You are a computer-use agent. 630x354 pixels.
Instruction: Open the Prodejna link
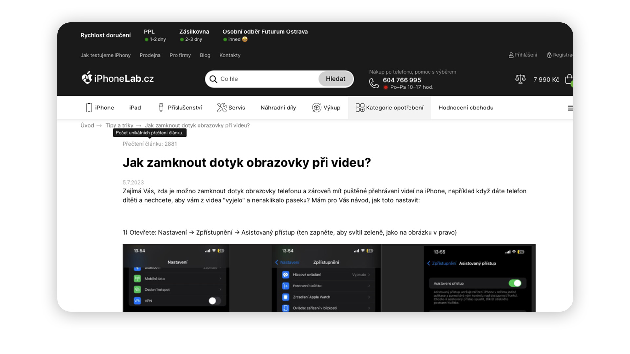pos(150,55)
